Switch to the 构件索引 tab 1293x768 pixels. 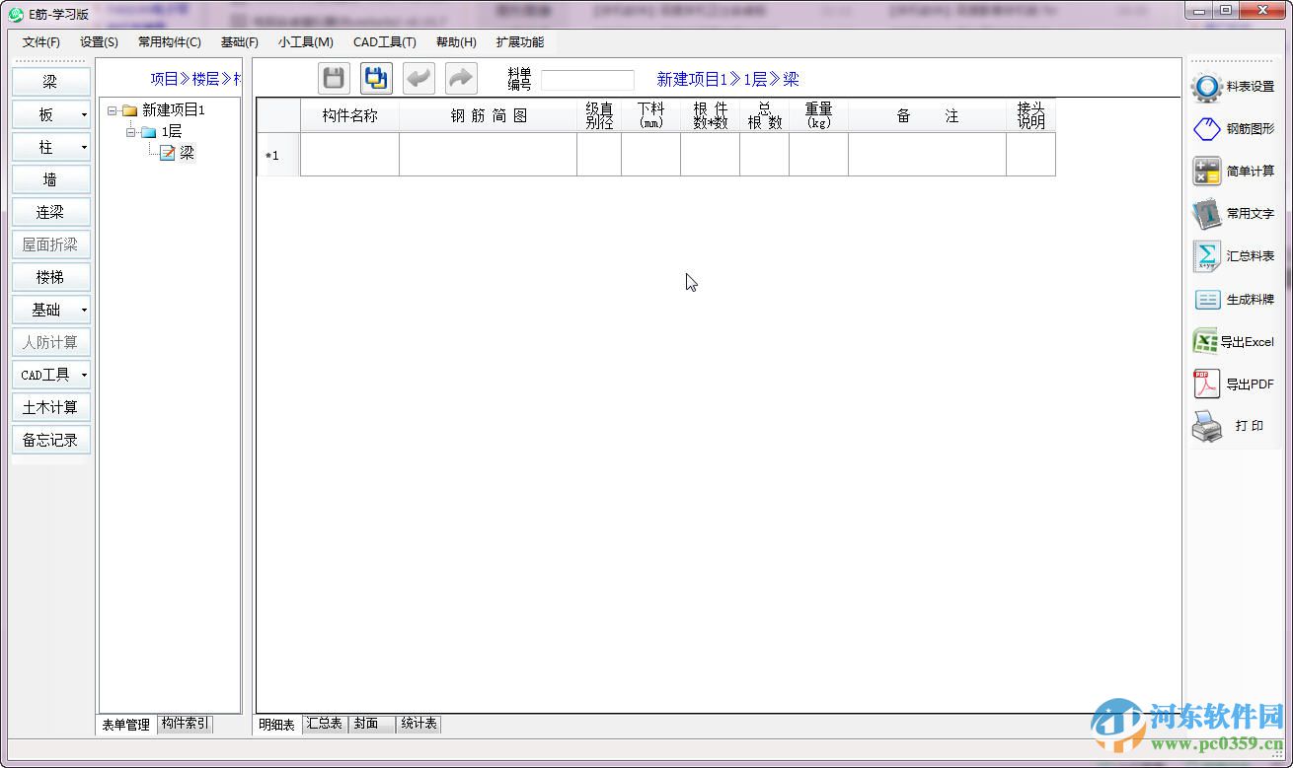point(184,723)
